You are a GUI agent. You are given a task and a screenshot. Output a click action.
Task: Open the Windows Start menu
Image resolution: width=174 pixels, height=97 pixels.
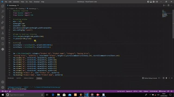[x=2, y=95]
